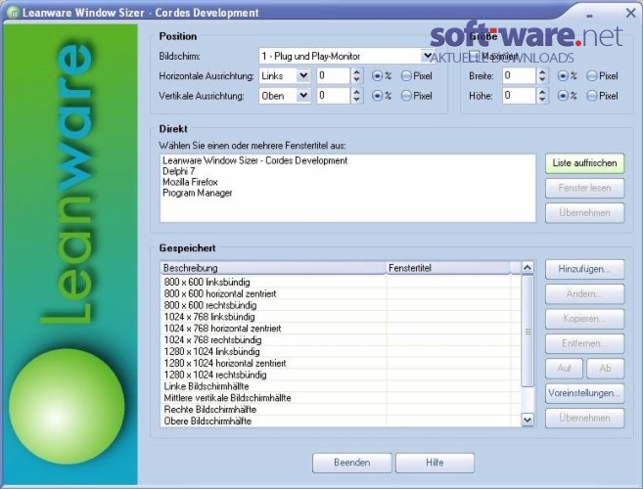The image size is (643, 489).
Task: Click the vertical alignment value field
Action: pos(333,95)
